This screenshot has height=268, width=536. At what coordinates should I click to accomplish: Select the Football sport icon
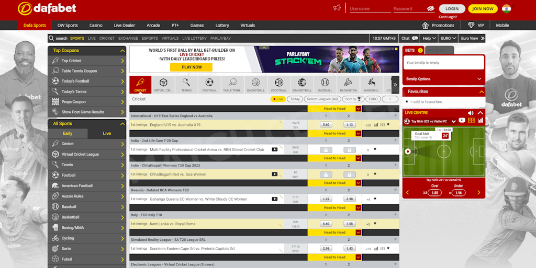point(209,85)
